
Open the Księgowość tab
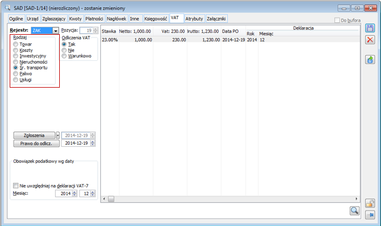155,19
